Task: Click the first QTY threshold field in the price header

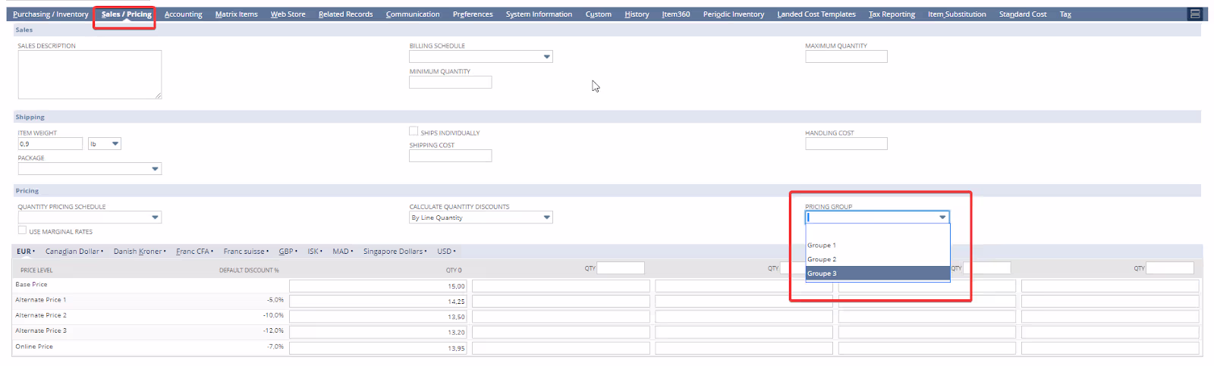Action: pyautogui.click(x=621, y=267)
